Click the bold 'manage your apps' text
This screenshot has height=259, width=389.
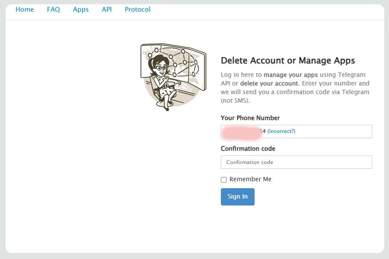click(290, 75)
